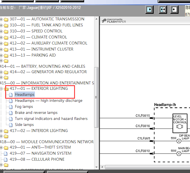Click the folder icon for 419—01 ANTI—THEFT SYSTEM

click(x=6, y=147)
